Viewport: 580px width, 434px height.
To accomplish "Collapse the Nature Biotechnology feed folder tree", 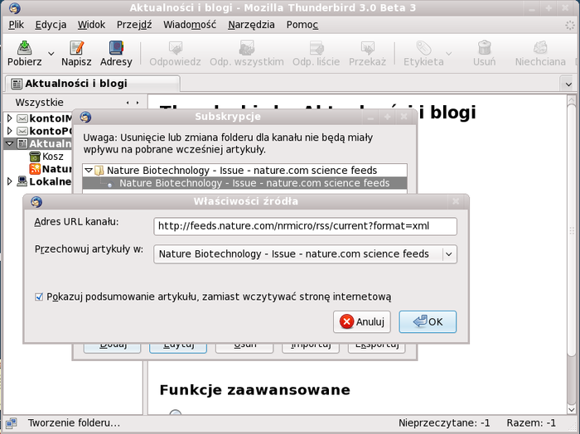I will 89,170.
